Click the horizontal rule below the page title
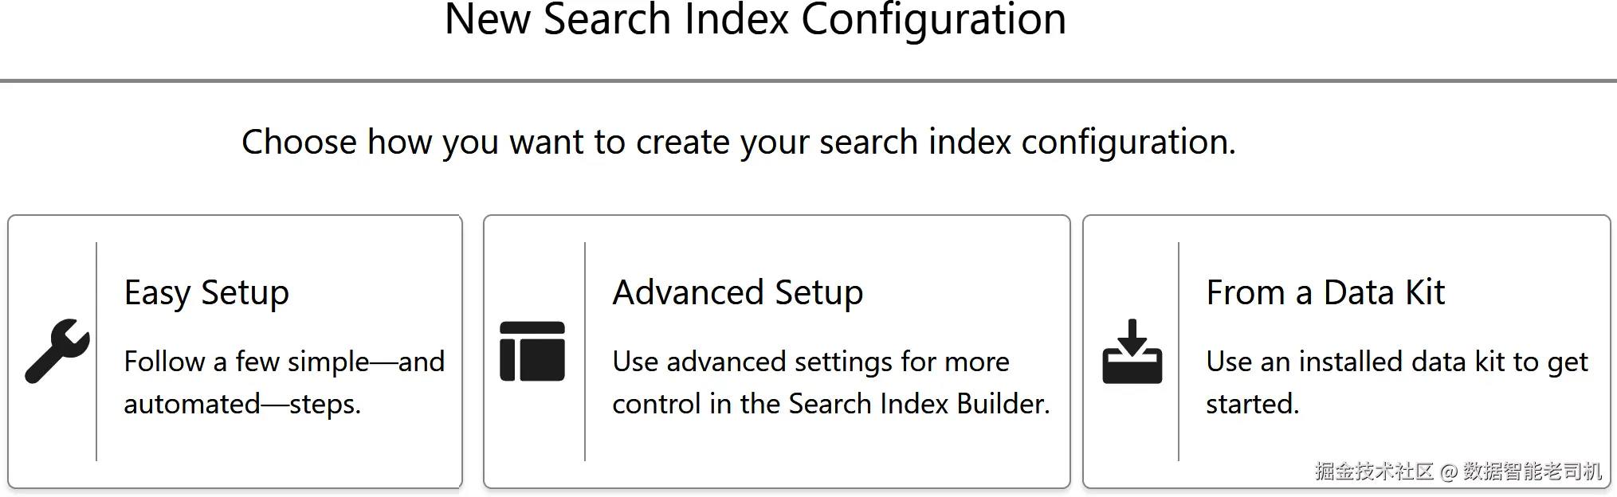Image resolution: width=1617 pixels, height=497 pixels. pos(808,80)
